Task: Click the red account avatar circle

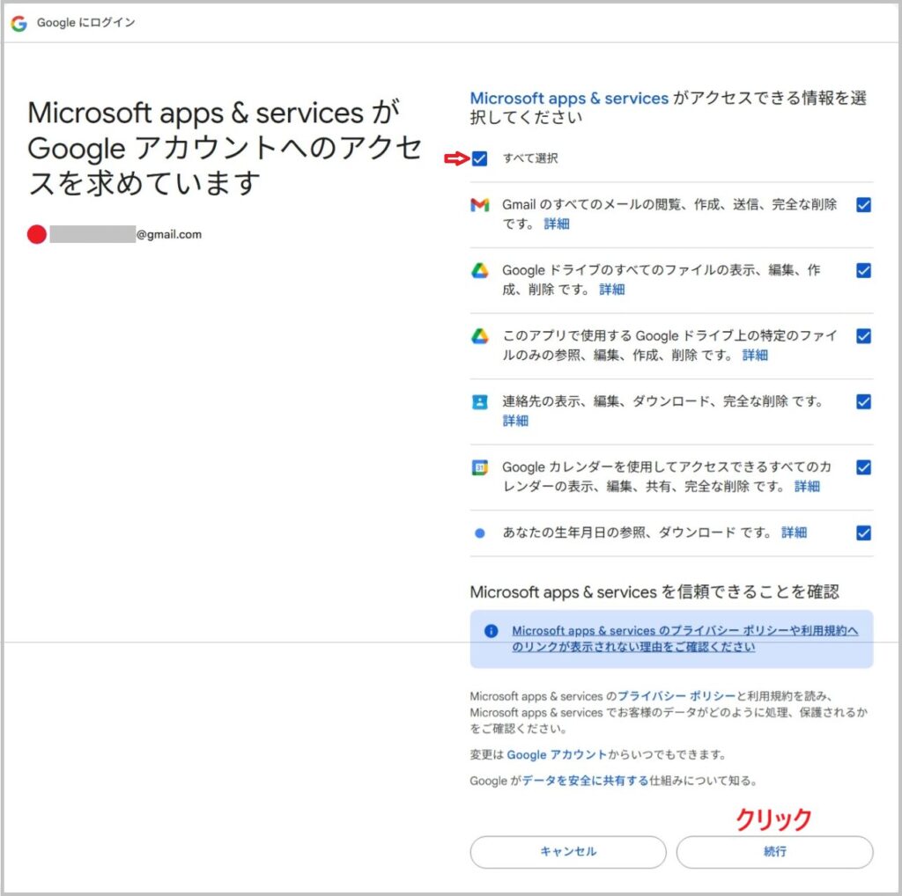Action: [36, 234]
